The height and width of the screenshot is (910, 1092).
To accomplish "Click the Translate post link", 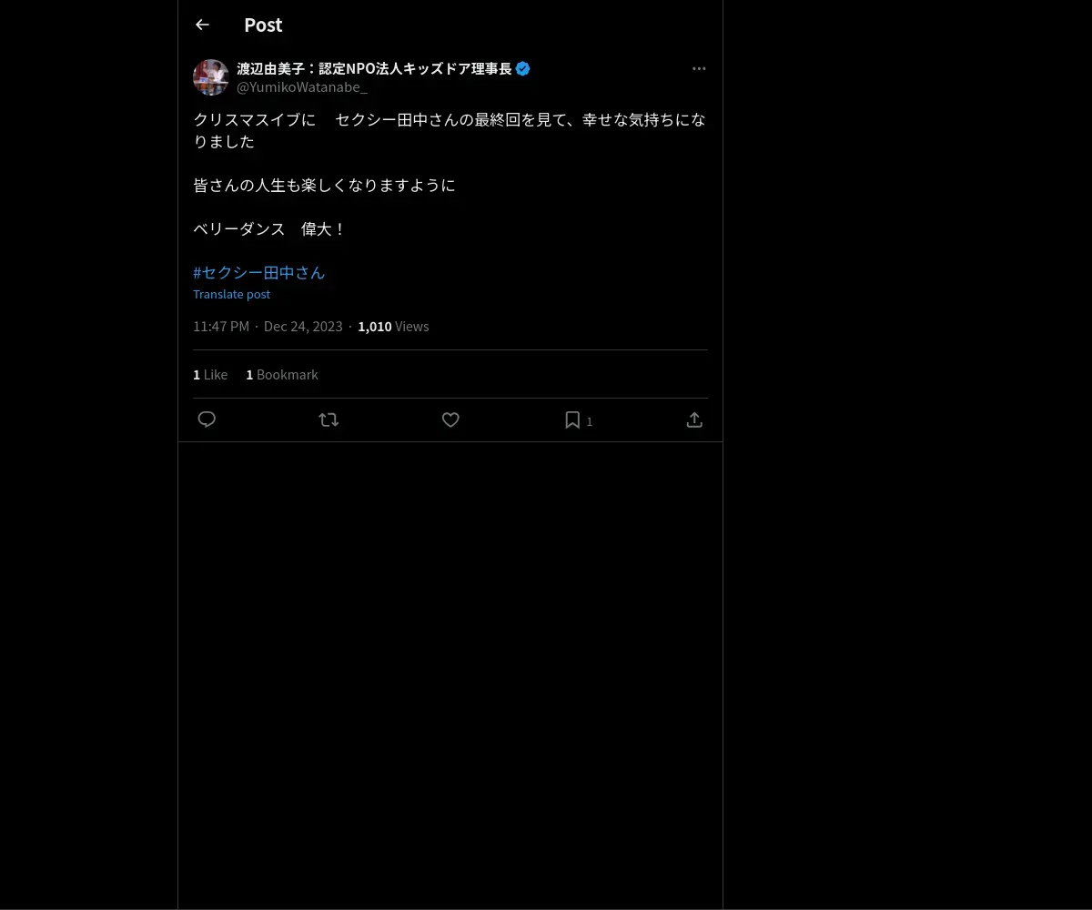I will 231,294.
